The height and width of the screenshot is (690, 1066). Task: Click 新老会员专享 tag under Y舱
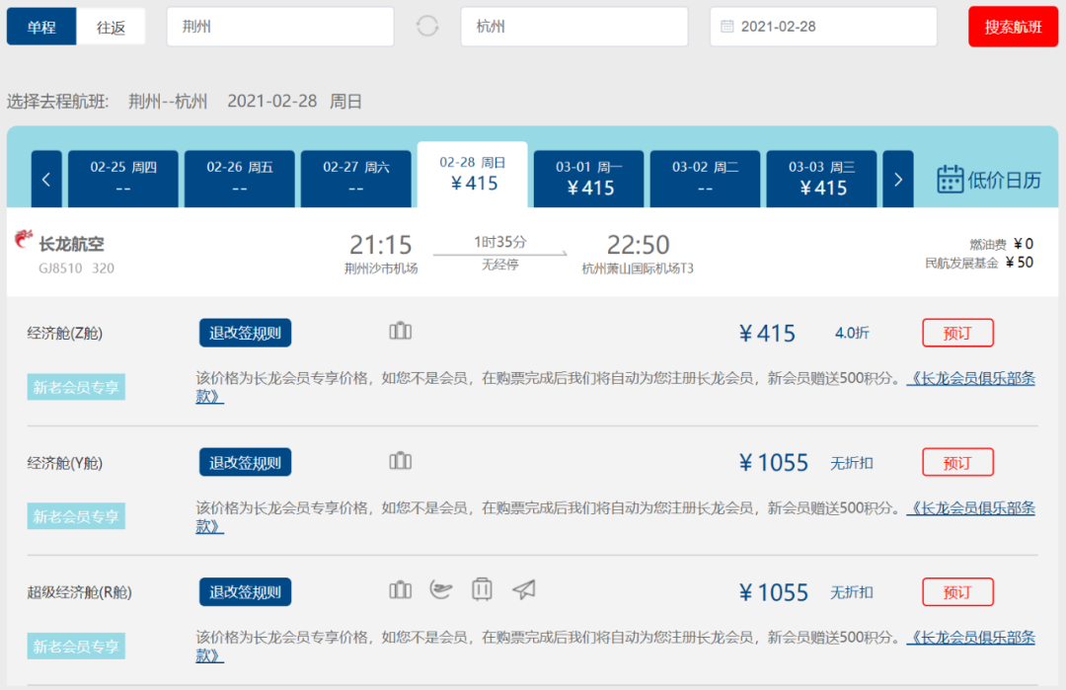coord(76,516)
